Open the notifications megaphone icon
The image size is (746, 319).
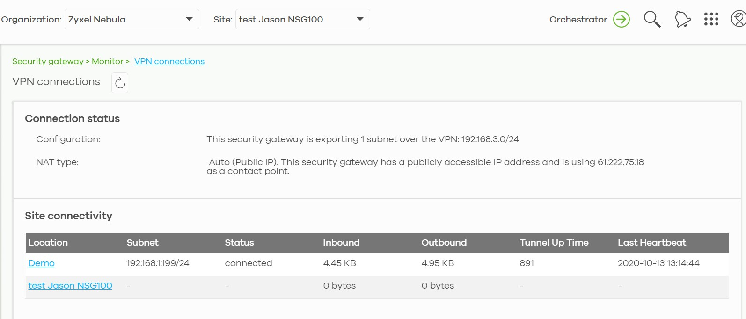pos(683,19)
